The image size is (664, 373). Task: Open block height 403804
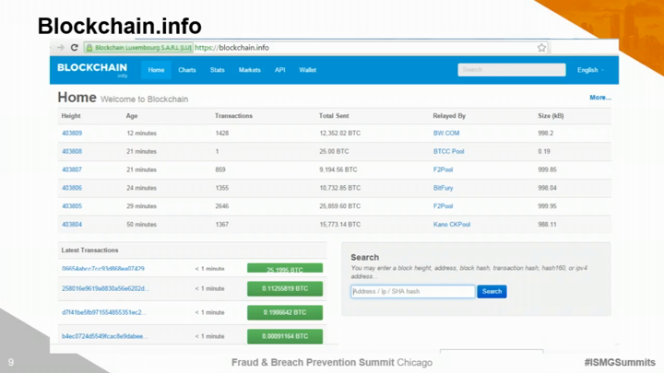pos(72,224)
